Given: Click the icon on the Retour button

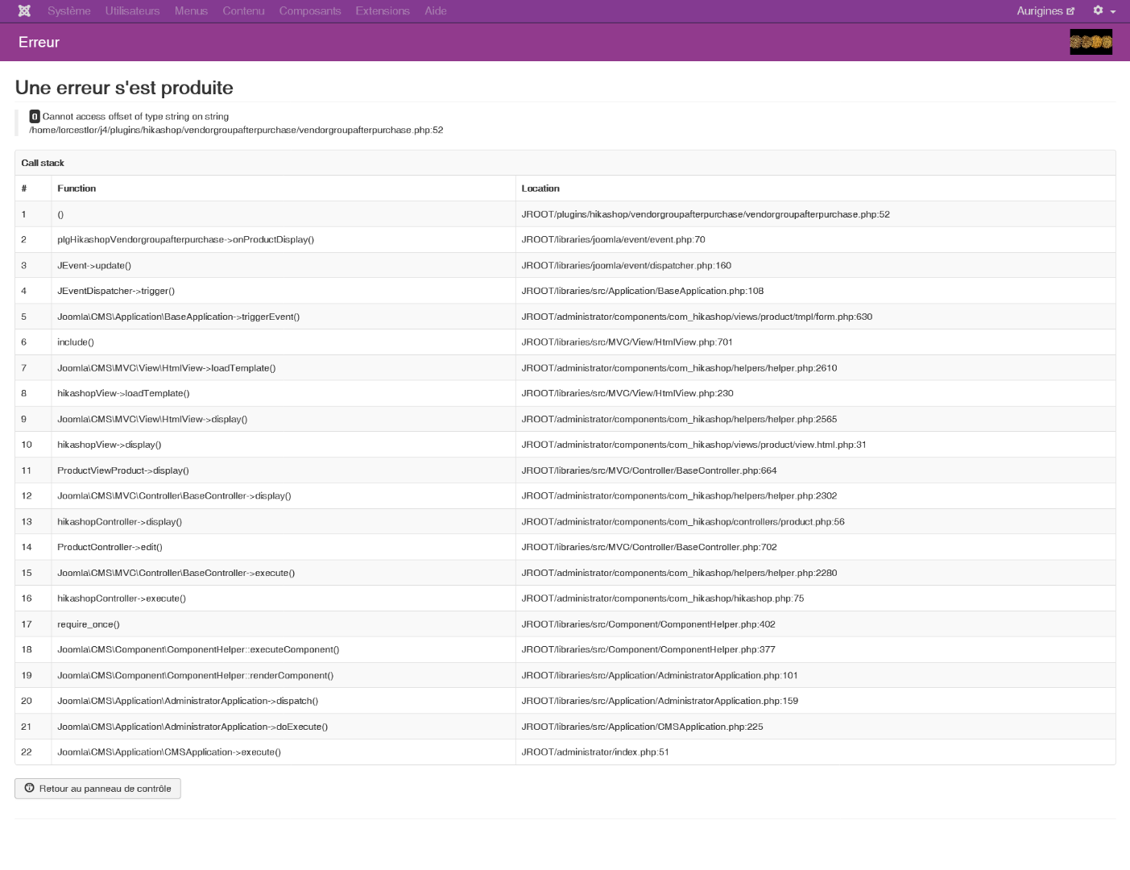Looking at the screenshot, I should click(x=30, y=788).
